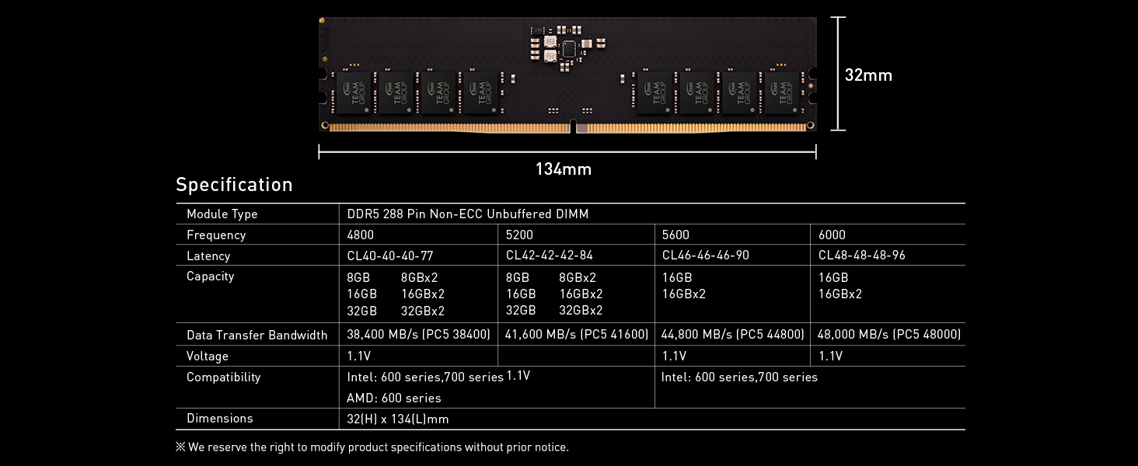Click the specification modification disclaimer text
The image size is (1138, 466).
(x=372, y=447)
